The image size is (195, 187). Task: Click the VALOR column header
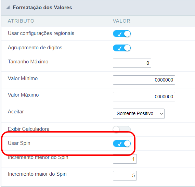point(121,21)
